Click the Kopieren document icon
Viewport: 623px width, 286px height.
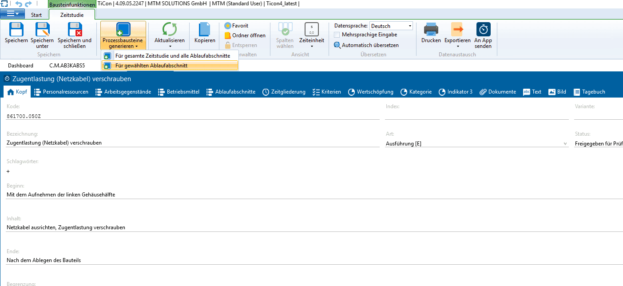(205, 30)
